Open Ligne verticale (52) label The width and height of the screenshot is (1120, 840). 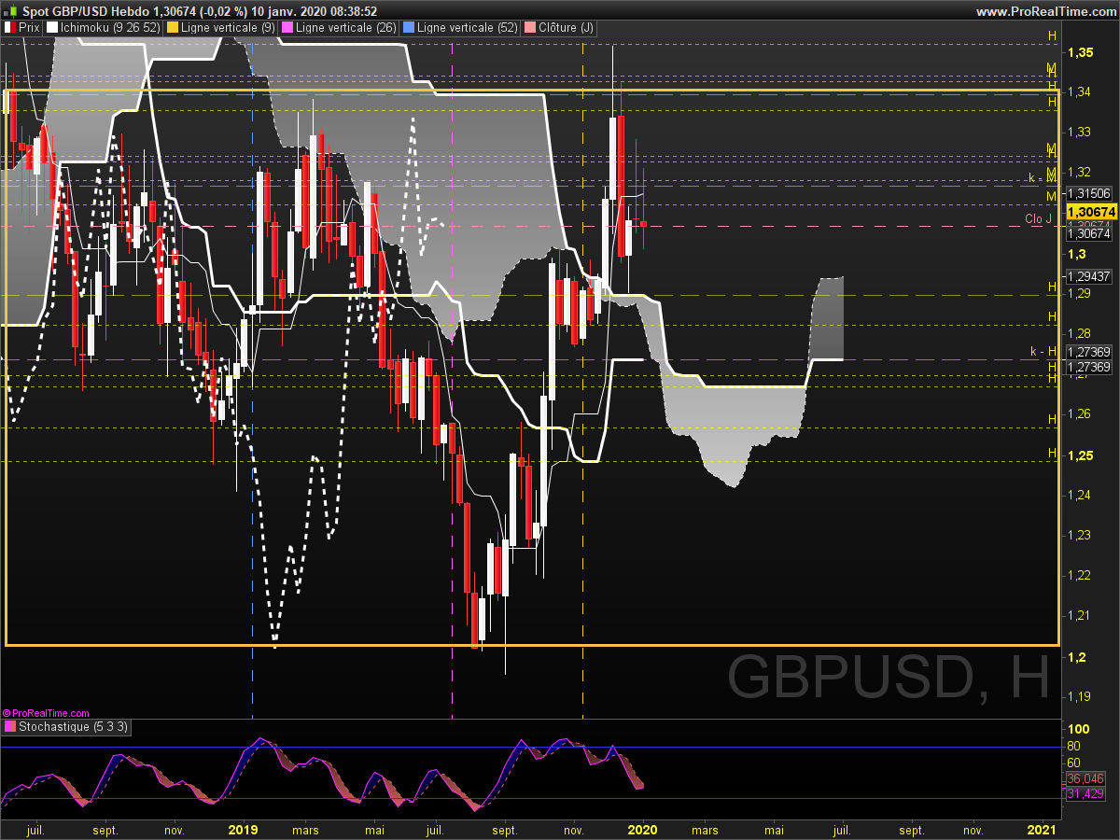coord(467,28)
